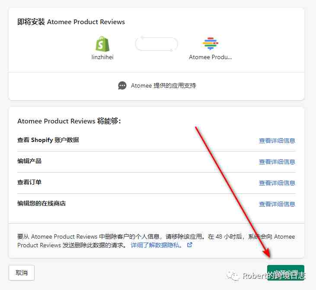Click the green install app button

click(x=286, y=273)
